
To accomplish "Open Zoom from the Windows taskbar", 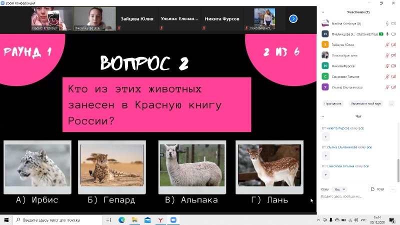I will click(174, 220).
